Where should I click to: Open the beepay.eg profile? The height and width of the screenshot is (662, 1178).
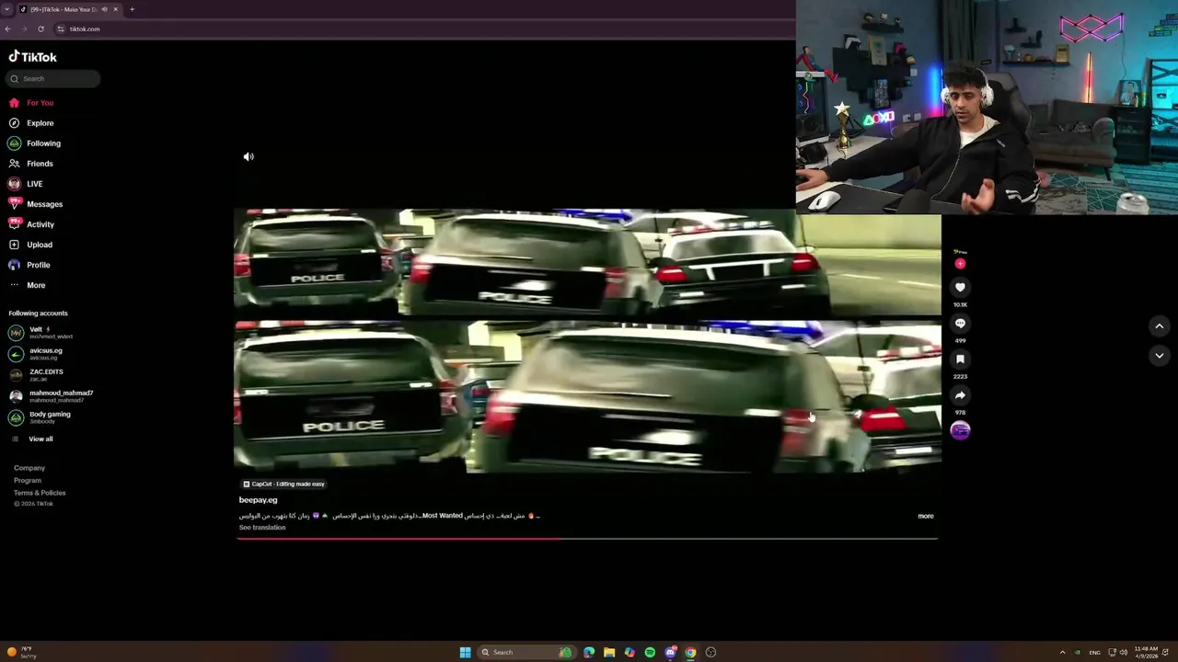(258, 500)
